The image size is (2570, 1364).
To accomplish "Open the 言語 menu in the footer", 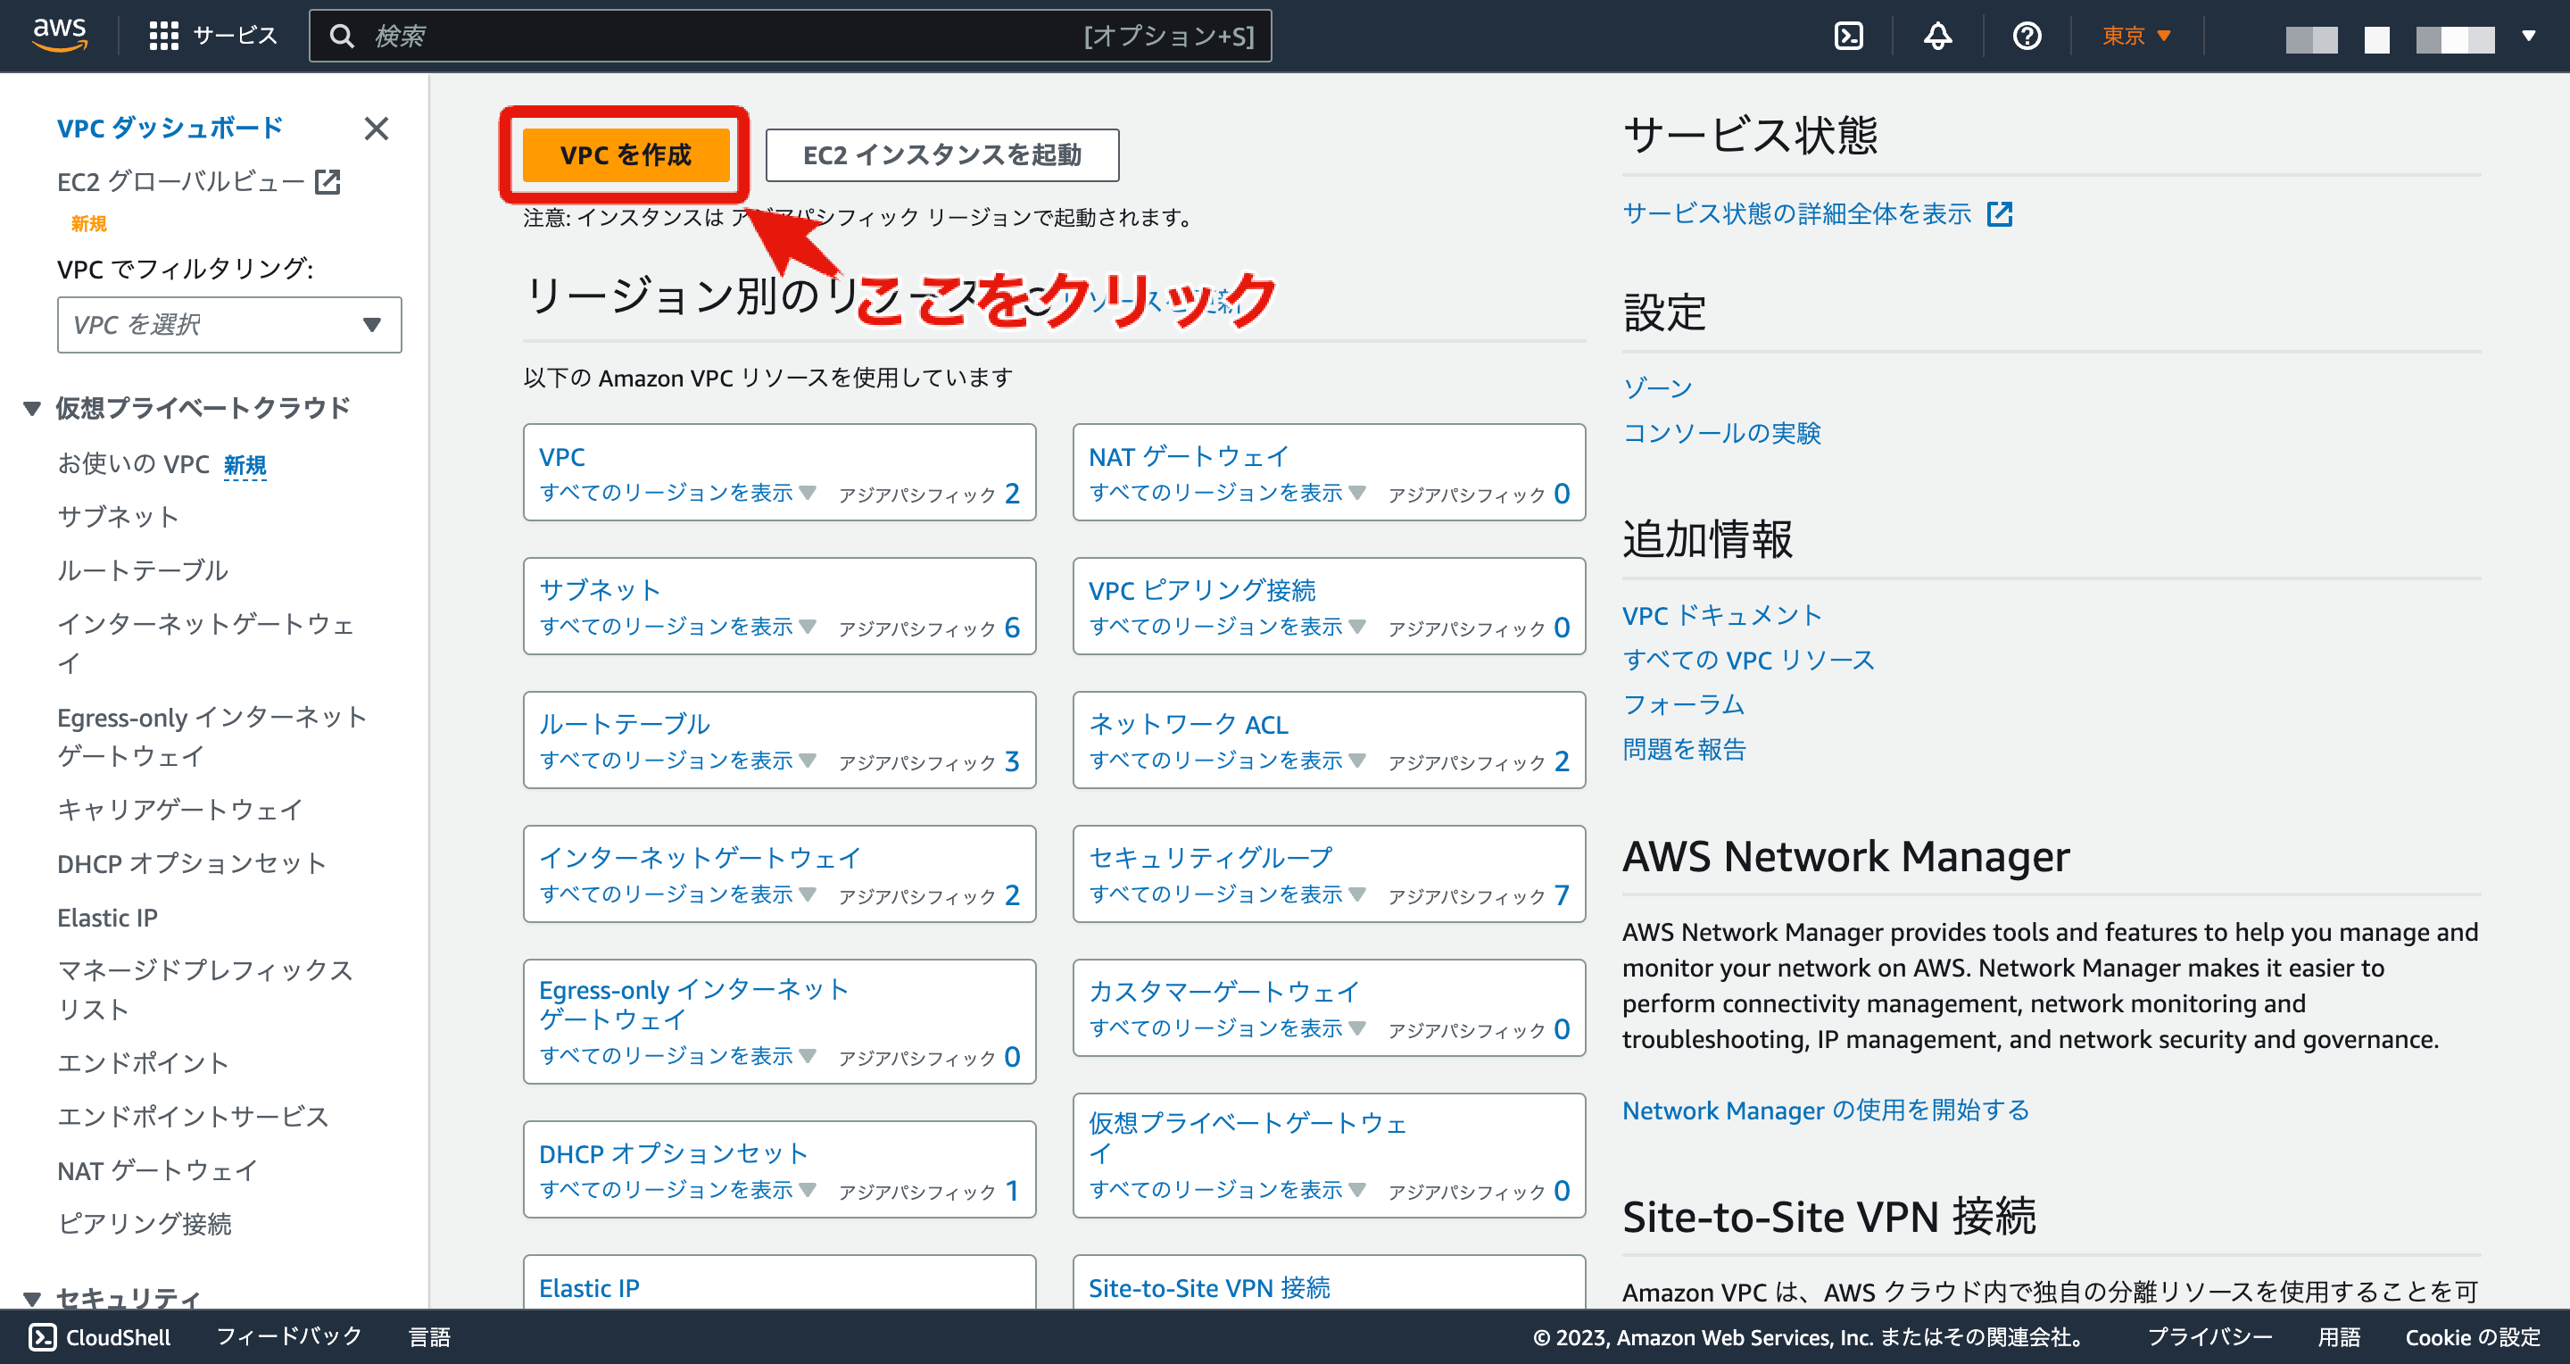I will (x=429, y=1337).
